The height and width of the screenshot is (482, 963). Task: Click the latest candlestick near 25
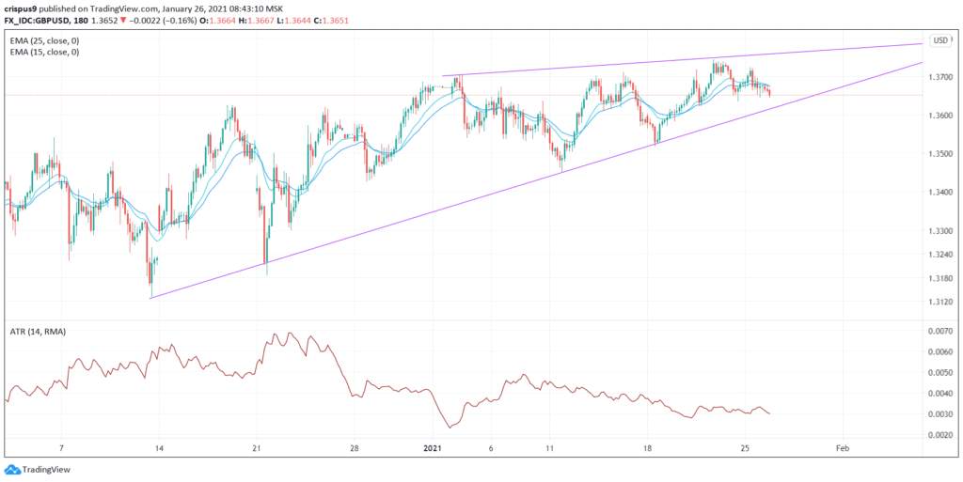tap(769, 92)
